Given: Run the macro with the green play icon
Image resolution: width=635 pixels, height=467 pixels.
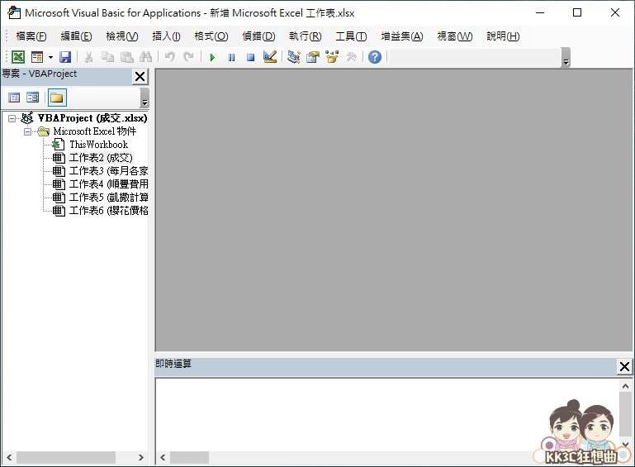Looking at the screenshot, I should click(x=212, y=58).
